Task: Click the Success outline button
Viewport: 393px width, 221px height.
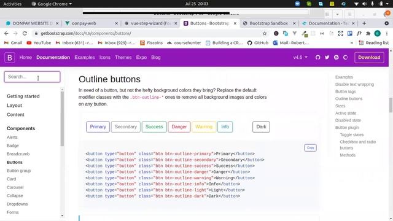Action: click(154, 127)
